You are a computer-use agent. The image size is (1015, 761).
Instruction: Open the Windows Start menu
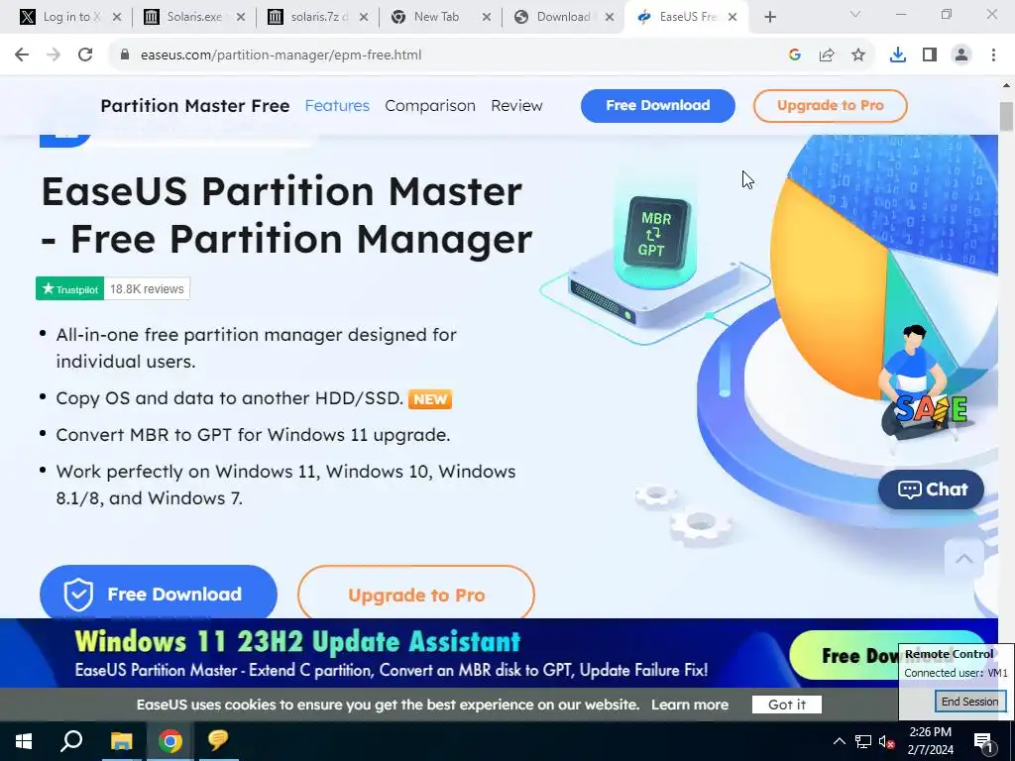(24, 741)
